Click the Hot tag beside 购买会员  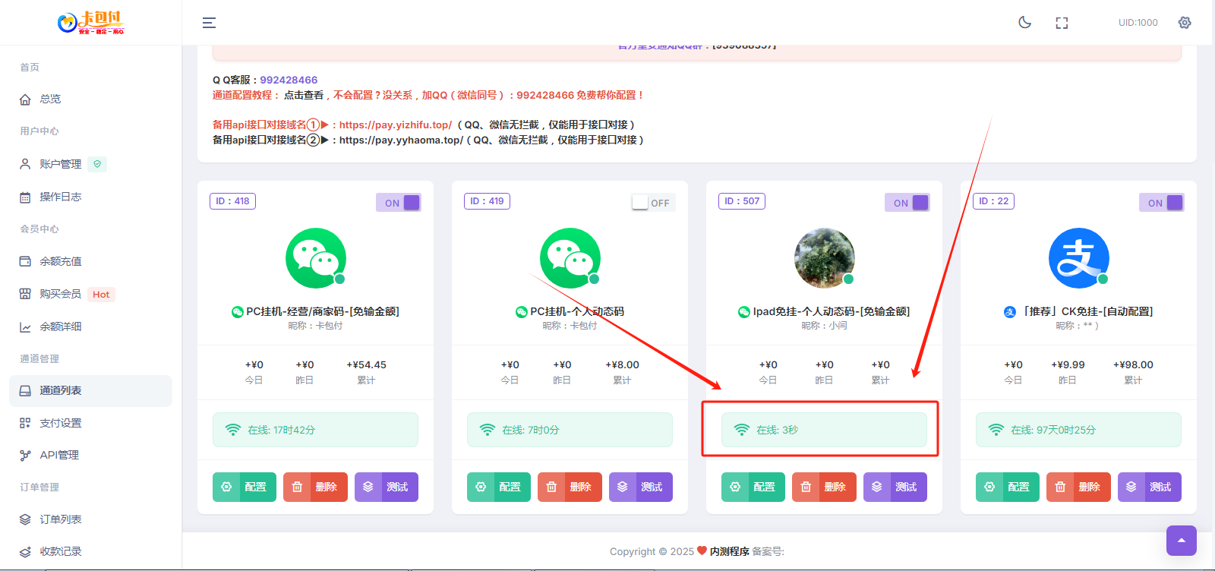101,295
